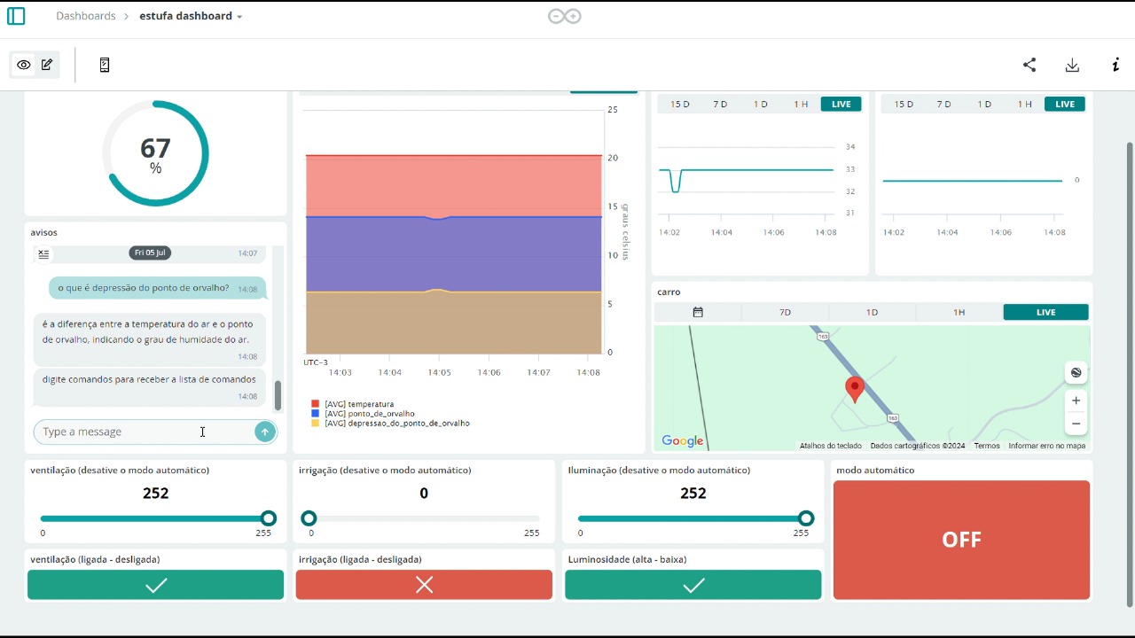Select 7D range on carro map

point(785,312)
